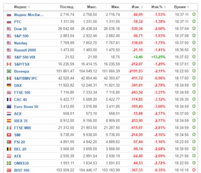Sort the table by the Время column

pyautogui.click(x=182, y=7)
